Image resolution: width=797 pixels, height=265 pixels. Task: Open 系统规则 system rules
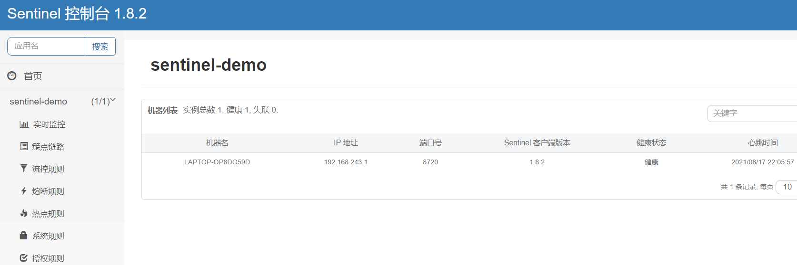pyautogui.click(x=48, y=236)
